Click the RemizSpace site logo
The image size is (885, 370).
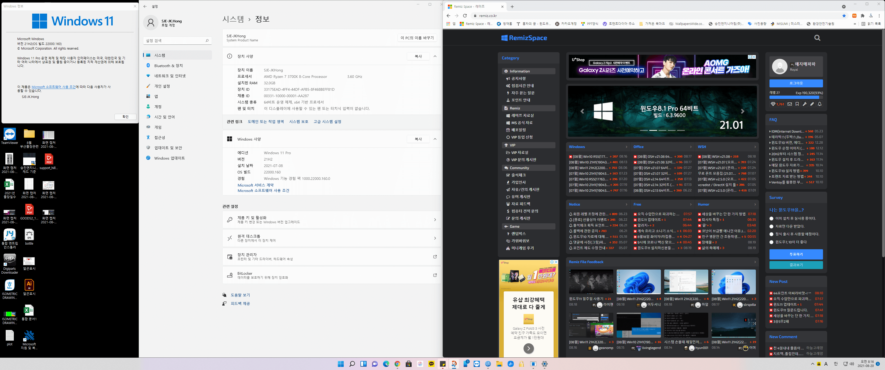[x=524, y=38]
